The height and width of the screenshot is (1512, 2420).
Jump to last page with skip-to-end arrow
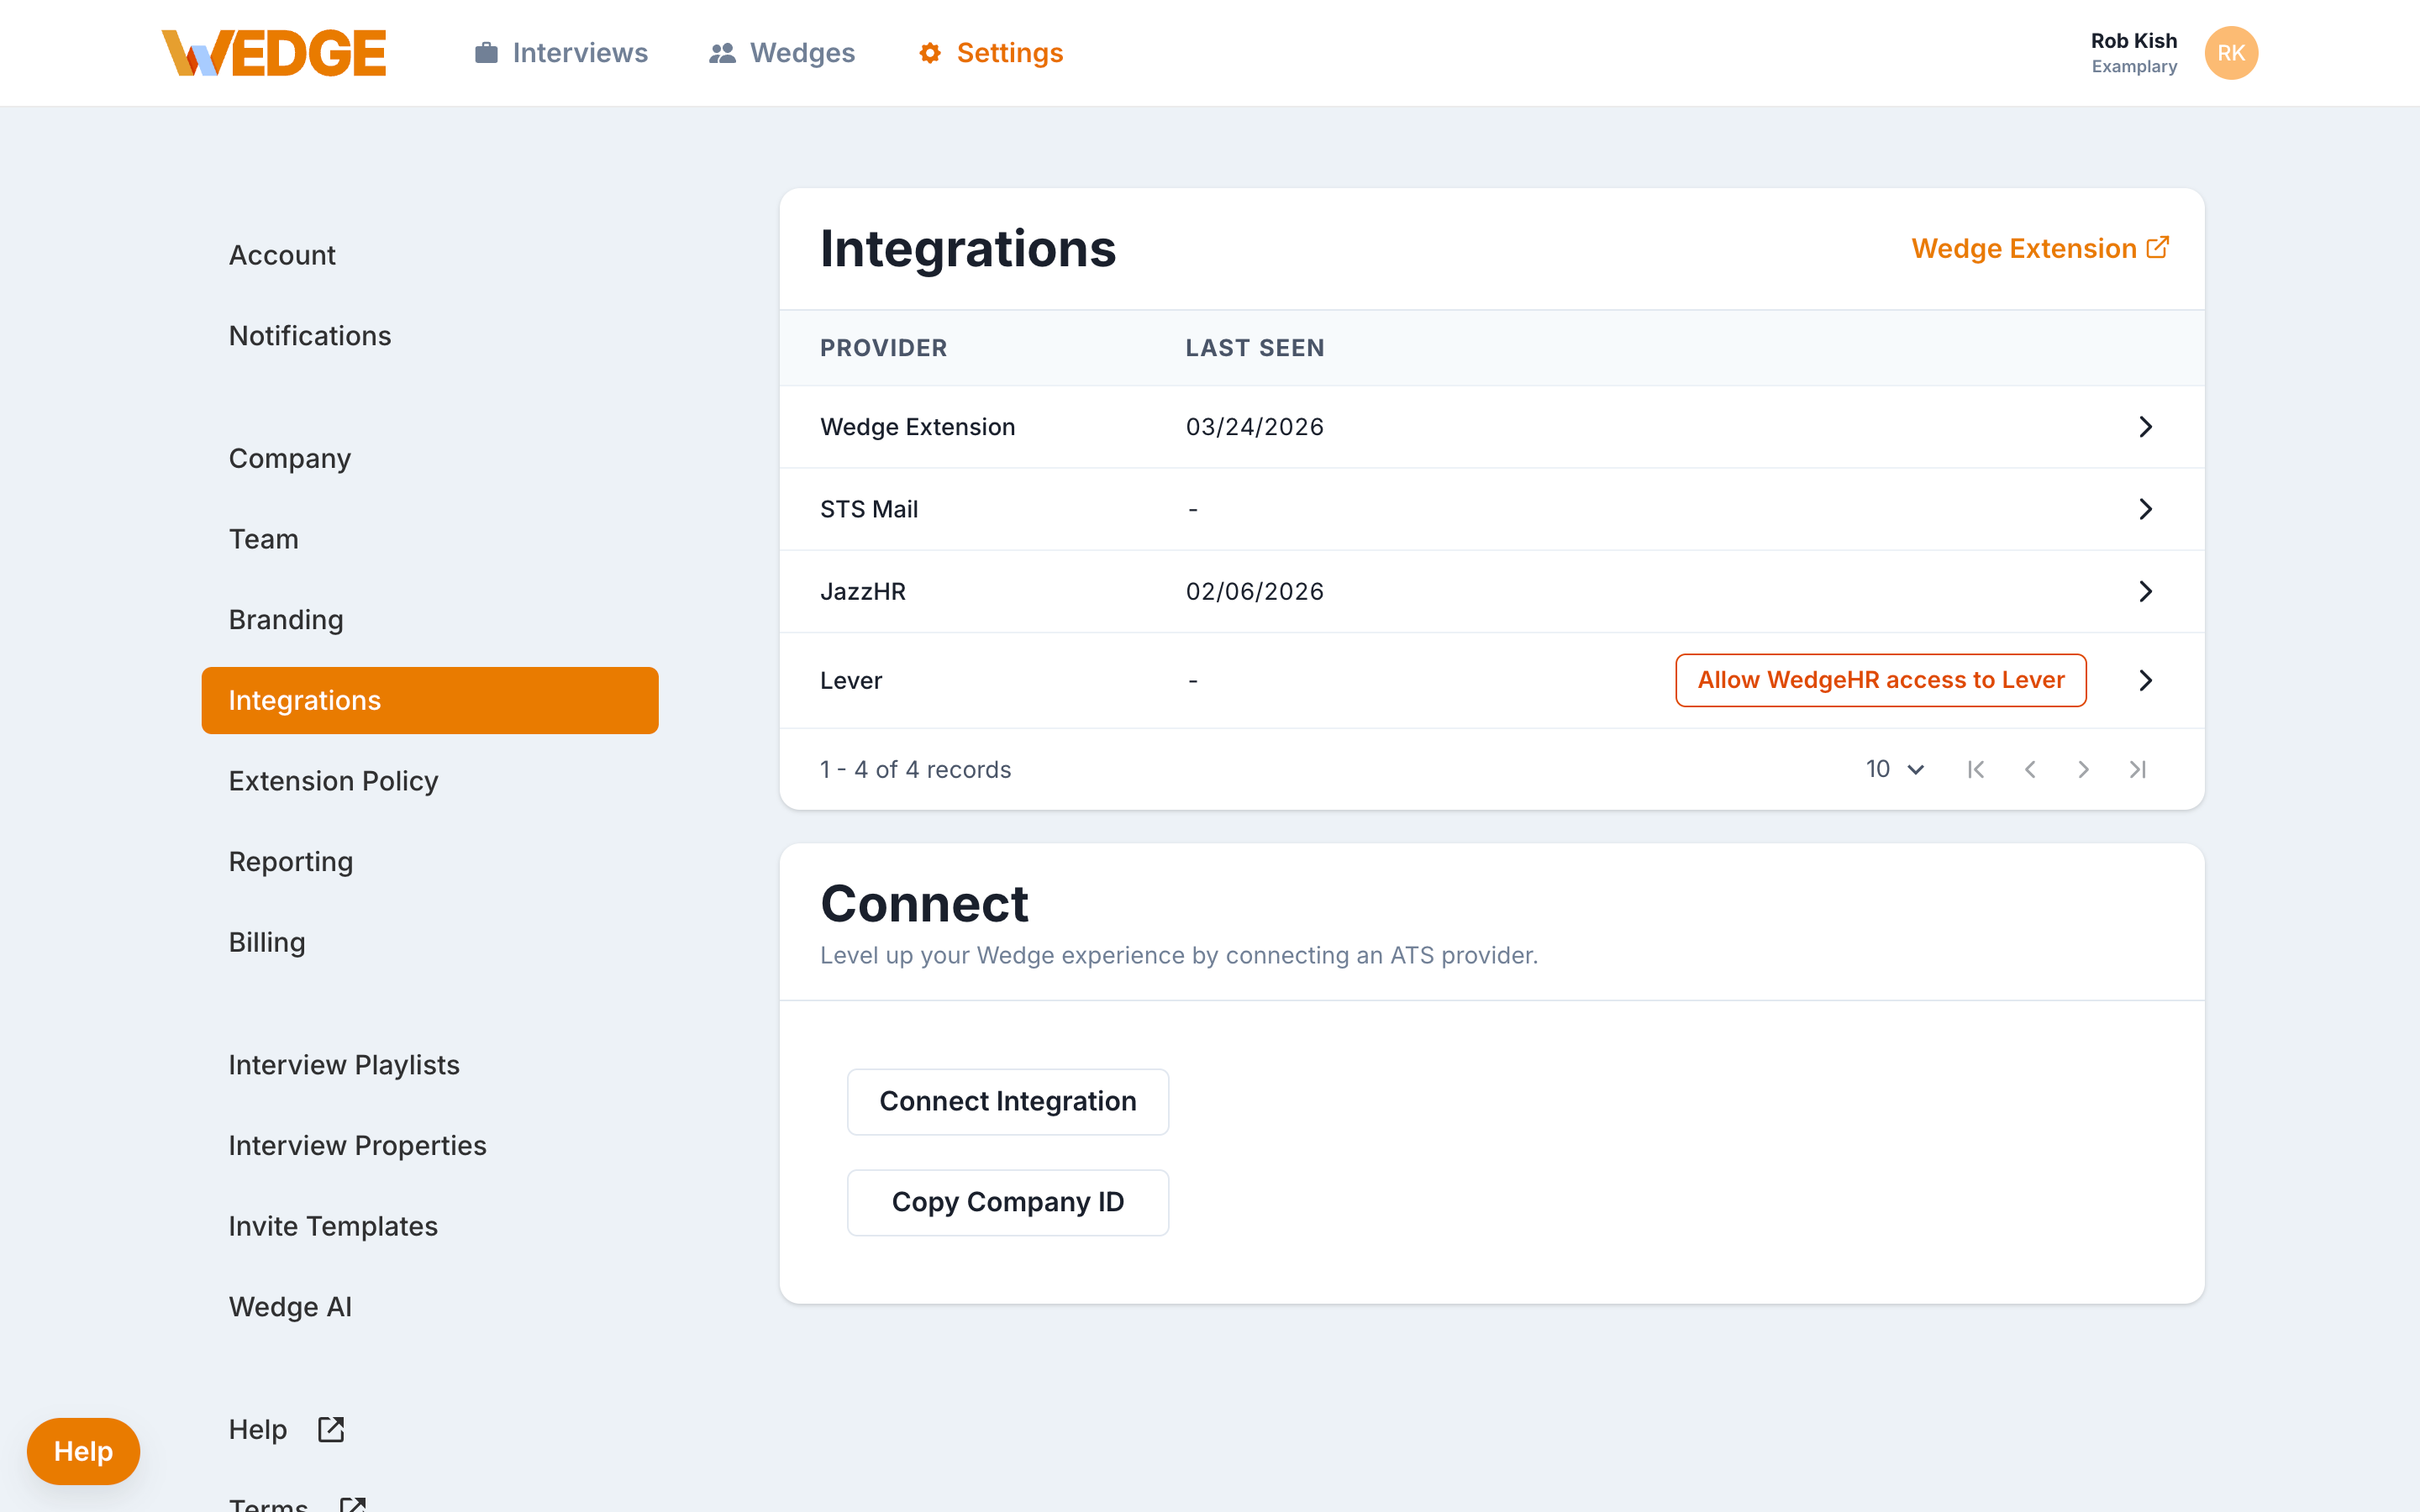[x=2138, y=769]
